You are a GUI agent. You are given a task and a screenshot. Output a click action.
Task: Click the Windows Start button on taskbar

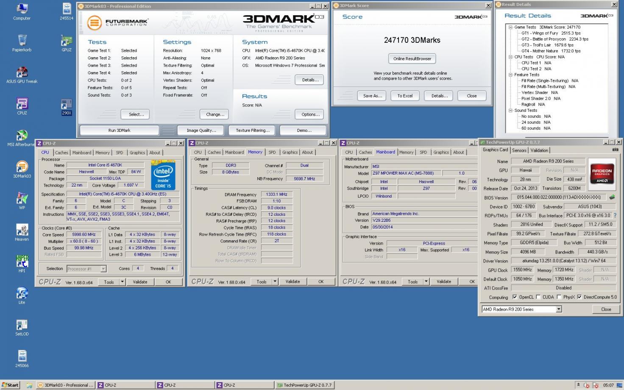click(11, 385)
